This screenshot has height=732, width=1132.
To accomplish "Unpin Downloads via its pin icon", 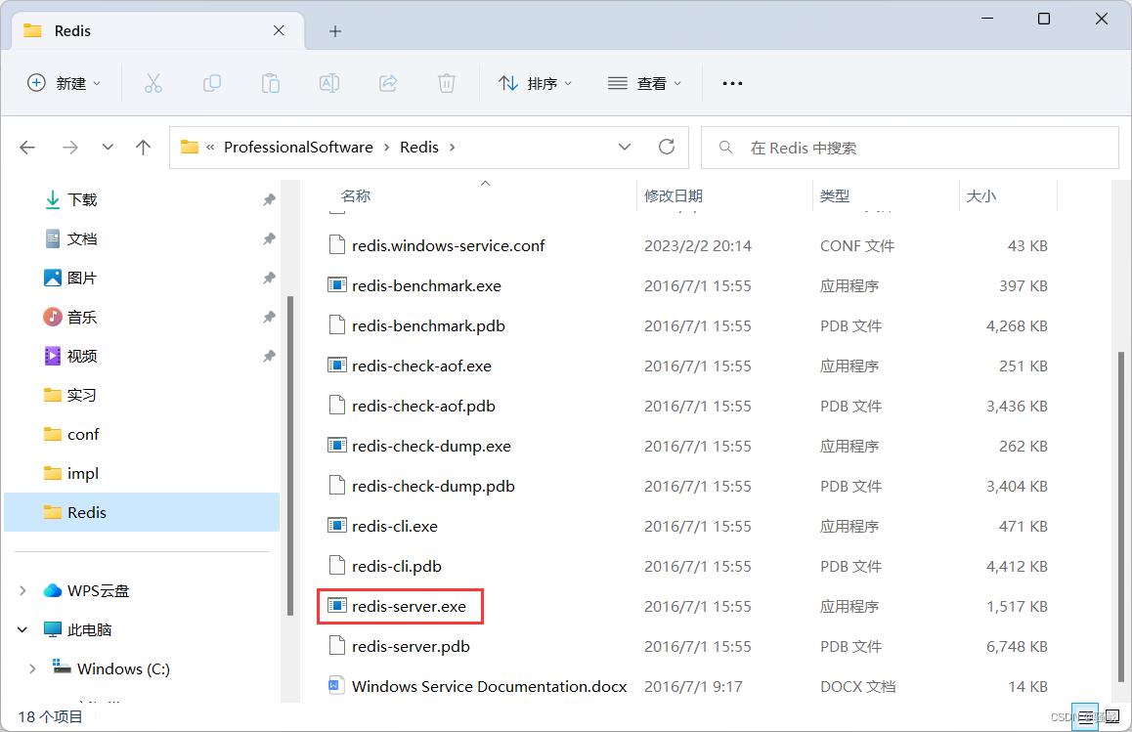I will tap(269, 200).
